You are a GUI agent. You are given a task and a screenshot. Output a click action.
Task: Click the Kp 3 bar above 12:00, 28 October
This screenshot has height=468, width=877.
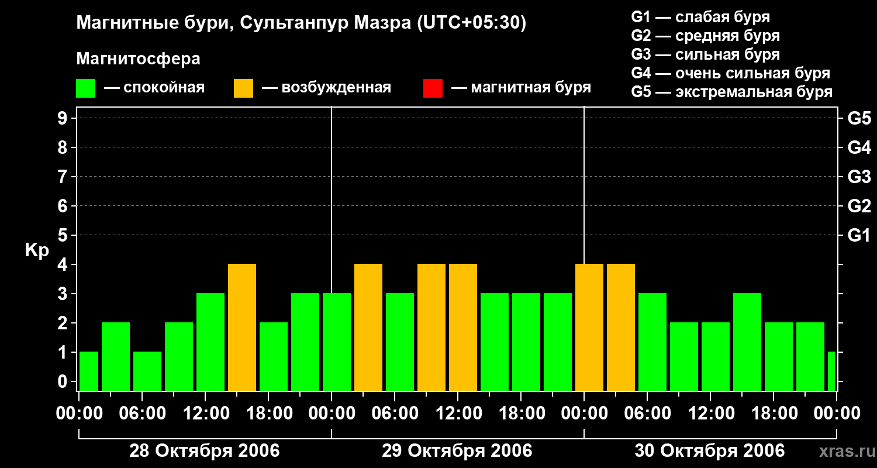click(x=210, y=342)
